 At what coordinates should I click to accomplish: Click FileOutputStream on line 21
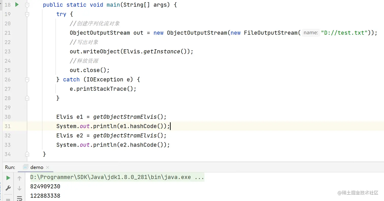pos(270,33)
